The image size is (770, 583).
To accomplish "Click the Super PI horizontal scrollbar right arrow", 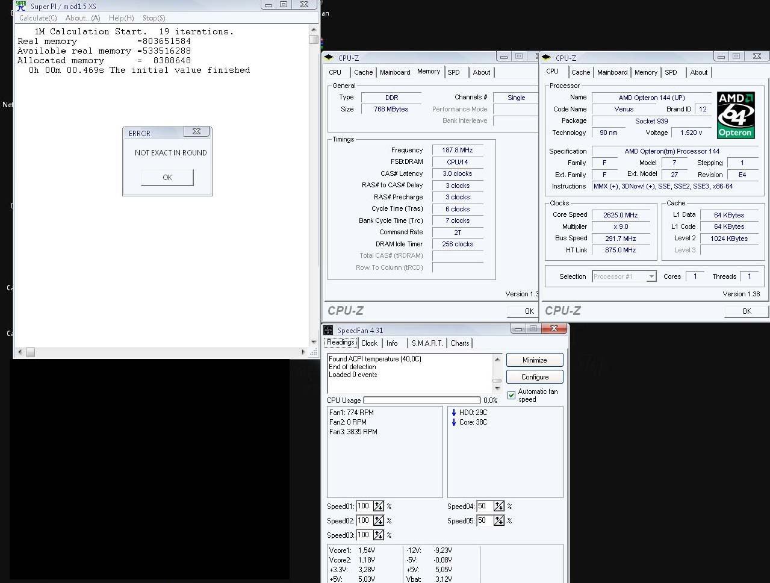I will coord(303,352).
